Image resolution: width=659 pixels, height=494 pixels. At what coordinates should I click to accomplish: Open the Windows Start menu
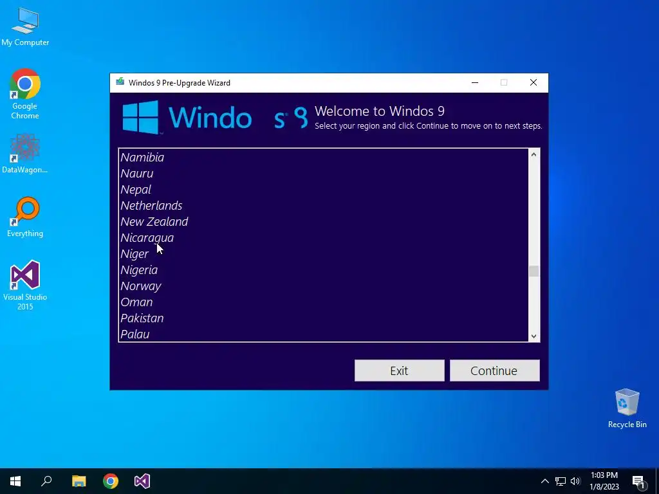(x=15, y=481)
